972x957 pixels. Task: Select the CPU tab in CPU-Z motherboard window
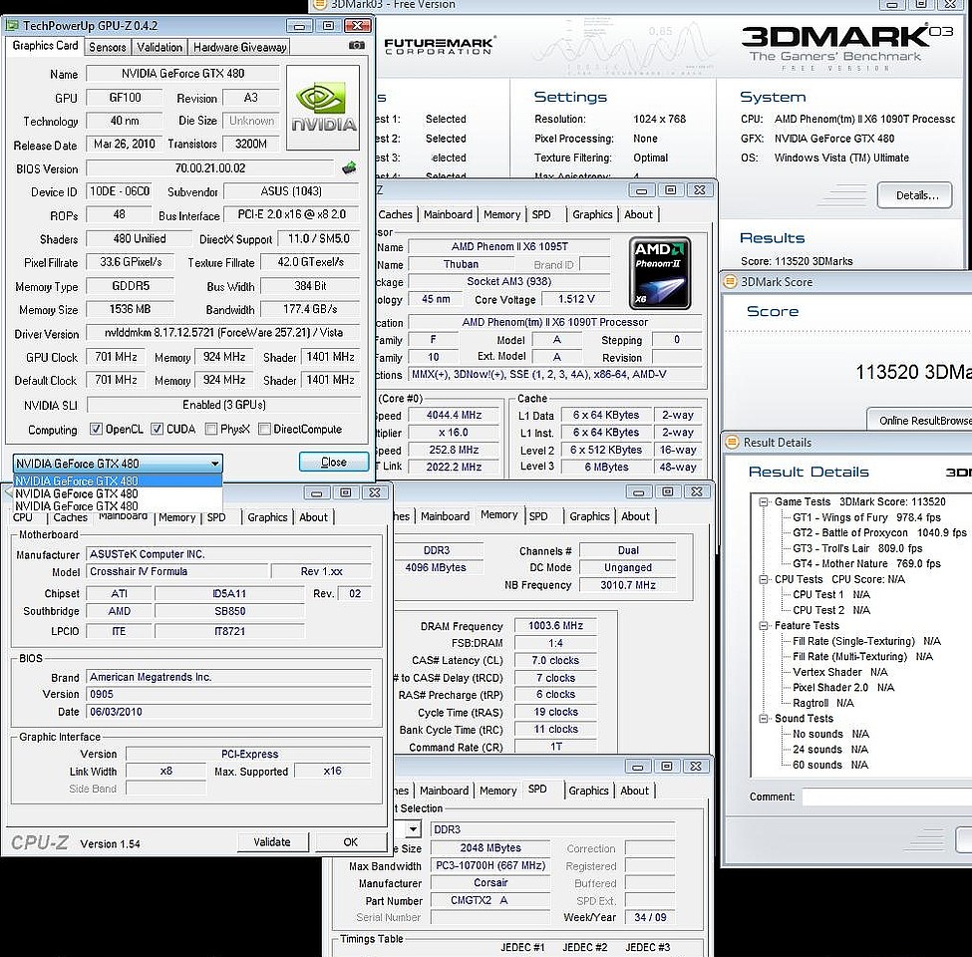pos(22,517)
